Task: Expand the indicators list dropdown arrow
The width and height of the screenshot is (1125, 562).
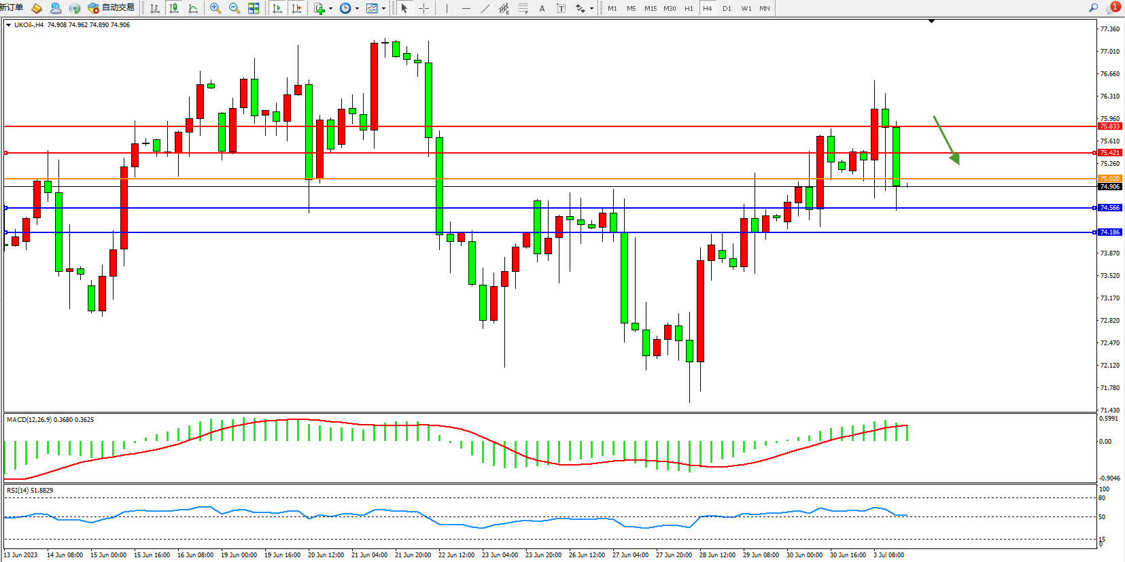Action: coord(330,8)
